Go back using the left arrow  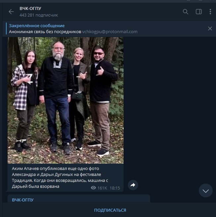[x=11, y=12]
